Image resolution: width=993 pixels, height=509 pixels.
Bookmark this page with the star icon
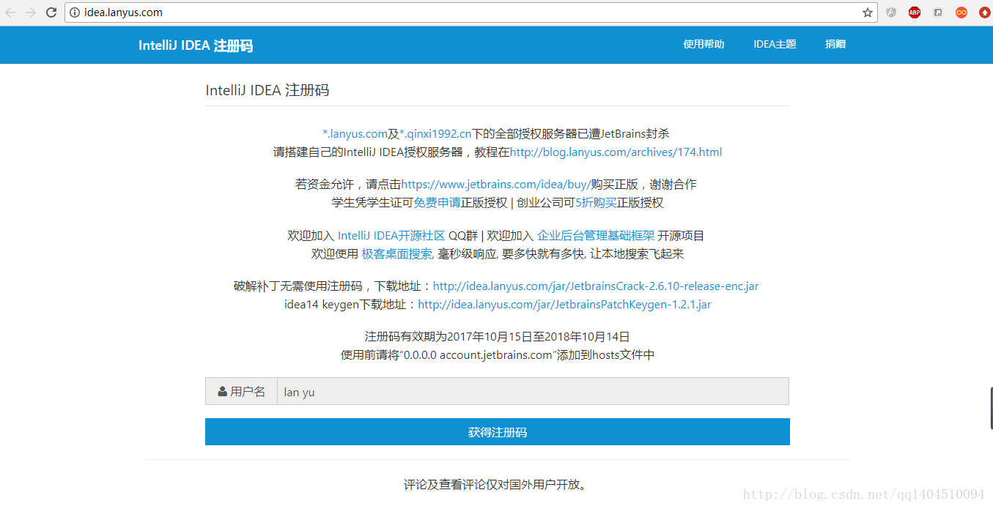[868, 12]
